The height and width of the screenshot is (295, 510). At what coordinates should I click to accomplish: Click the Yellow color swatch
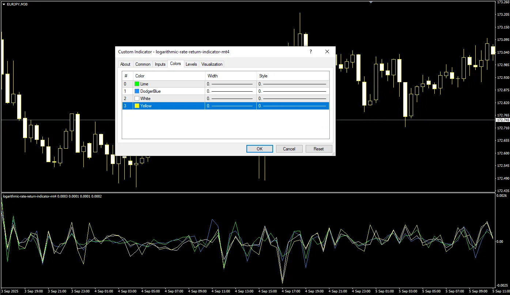137,106
